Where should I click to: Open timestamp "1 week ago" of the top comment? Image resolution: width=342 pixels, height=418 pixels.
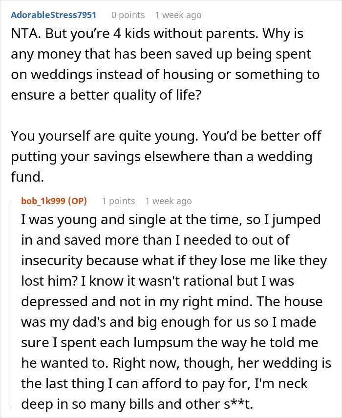click(178, 15)
